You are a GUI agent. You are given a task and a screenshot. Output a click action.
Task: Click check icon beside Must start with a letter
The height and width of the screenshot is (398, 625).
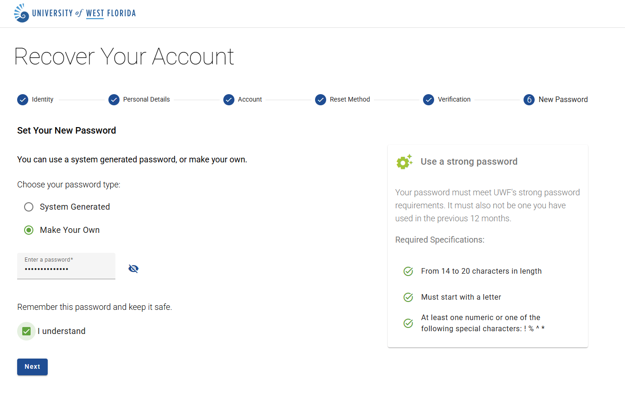pos(408,297)
